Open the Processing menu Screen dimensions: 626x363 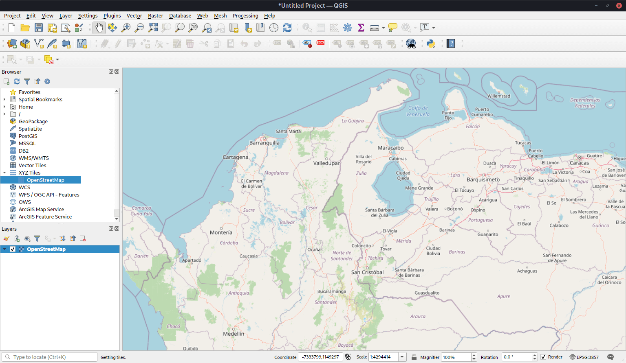245,15
